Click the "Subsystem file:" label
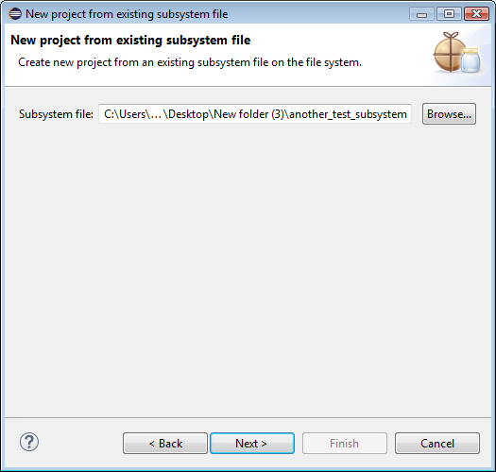496x472 pixels. click(x=56, y=114)
